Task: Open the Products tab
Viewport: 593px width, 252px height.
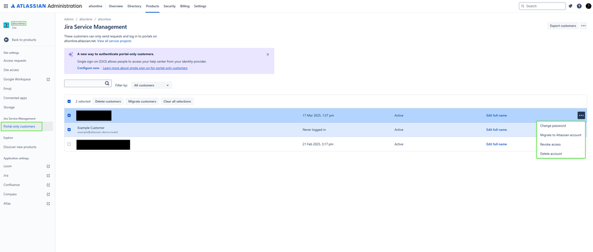Action: coord(153,7)
